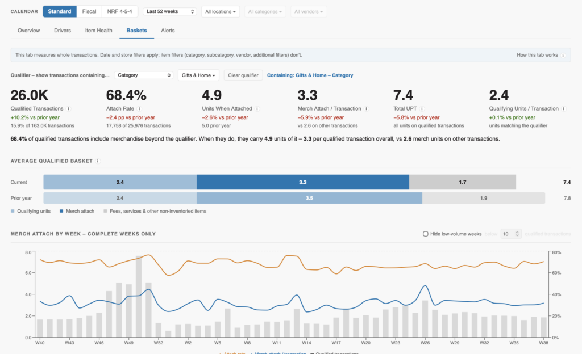Click the fees and services legend swatch

tap(105, 211)
